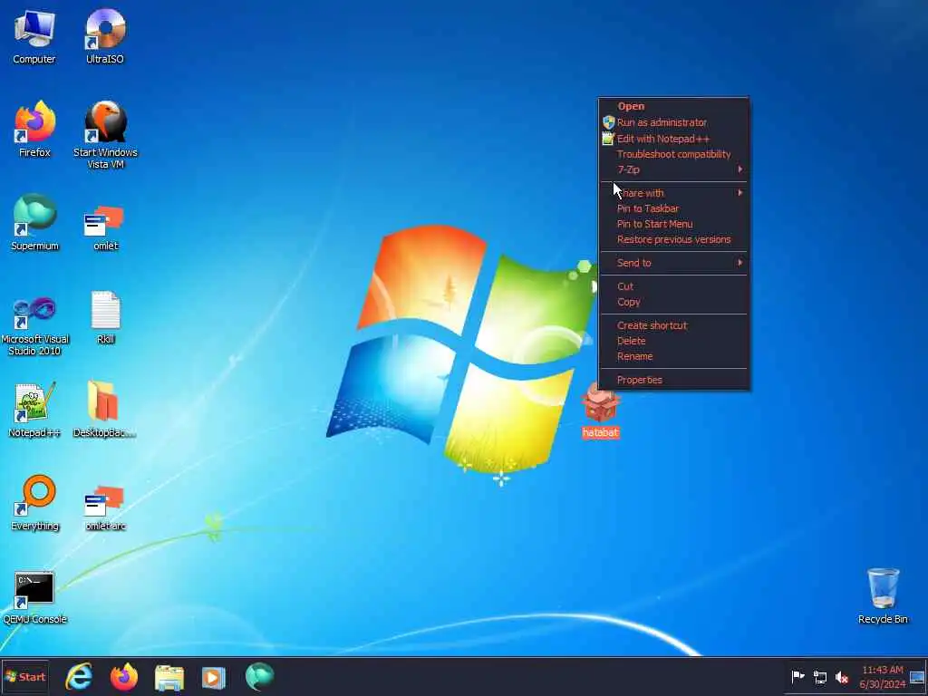
Task: Select the DesktopBac... folder icon
Action: click(104, 411)
